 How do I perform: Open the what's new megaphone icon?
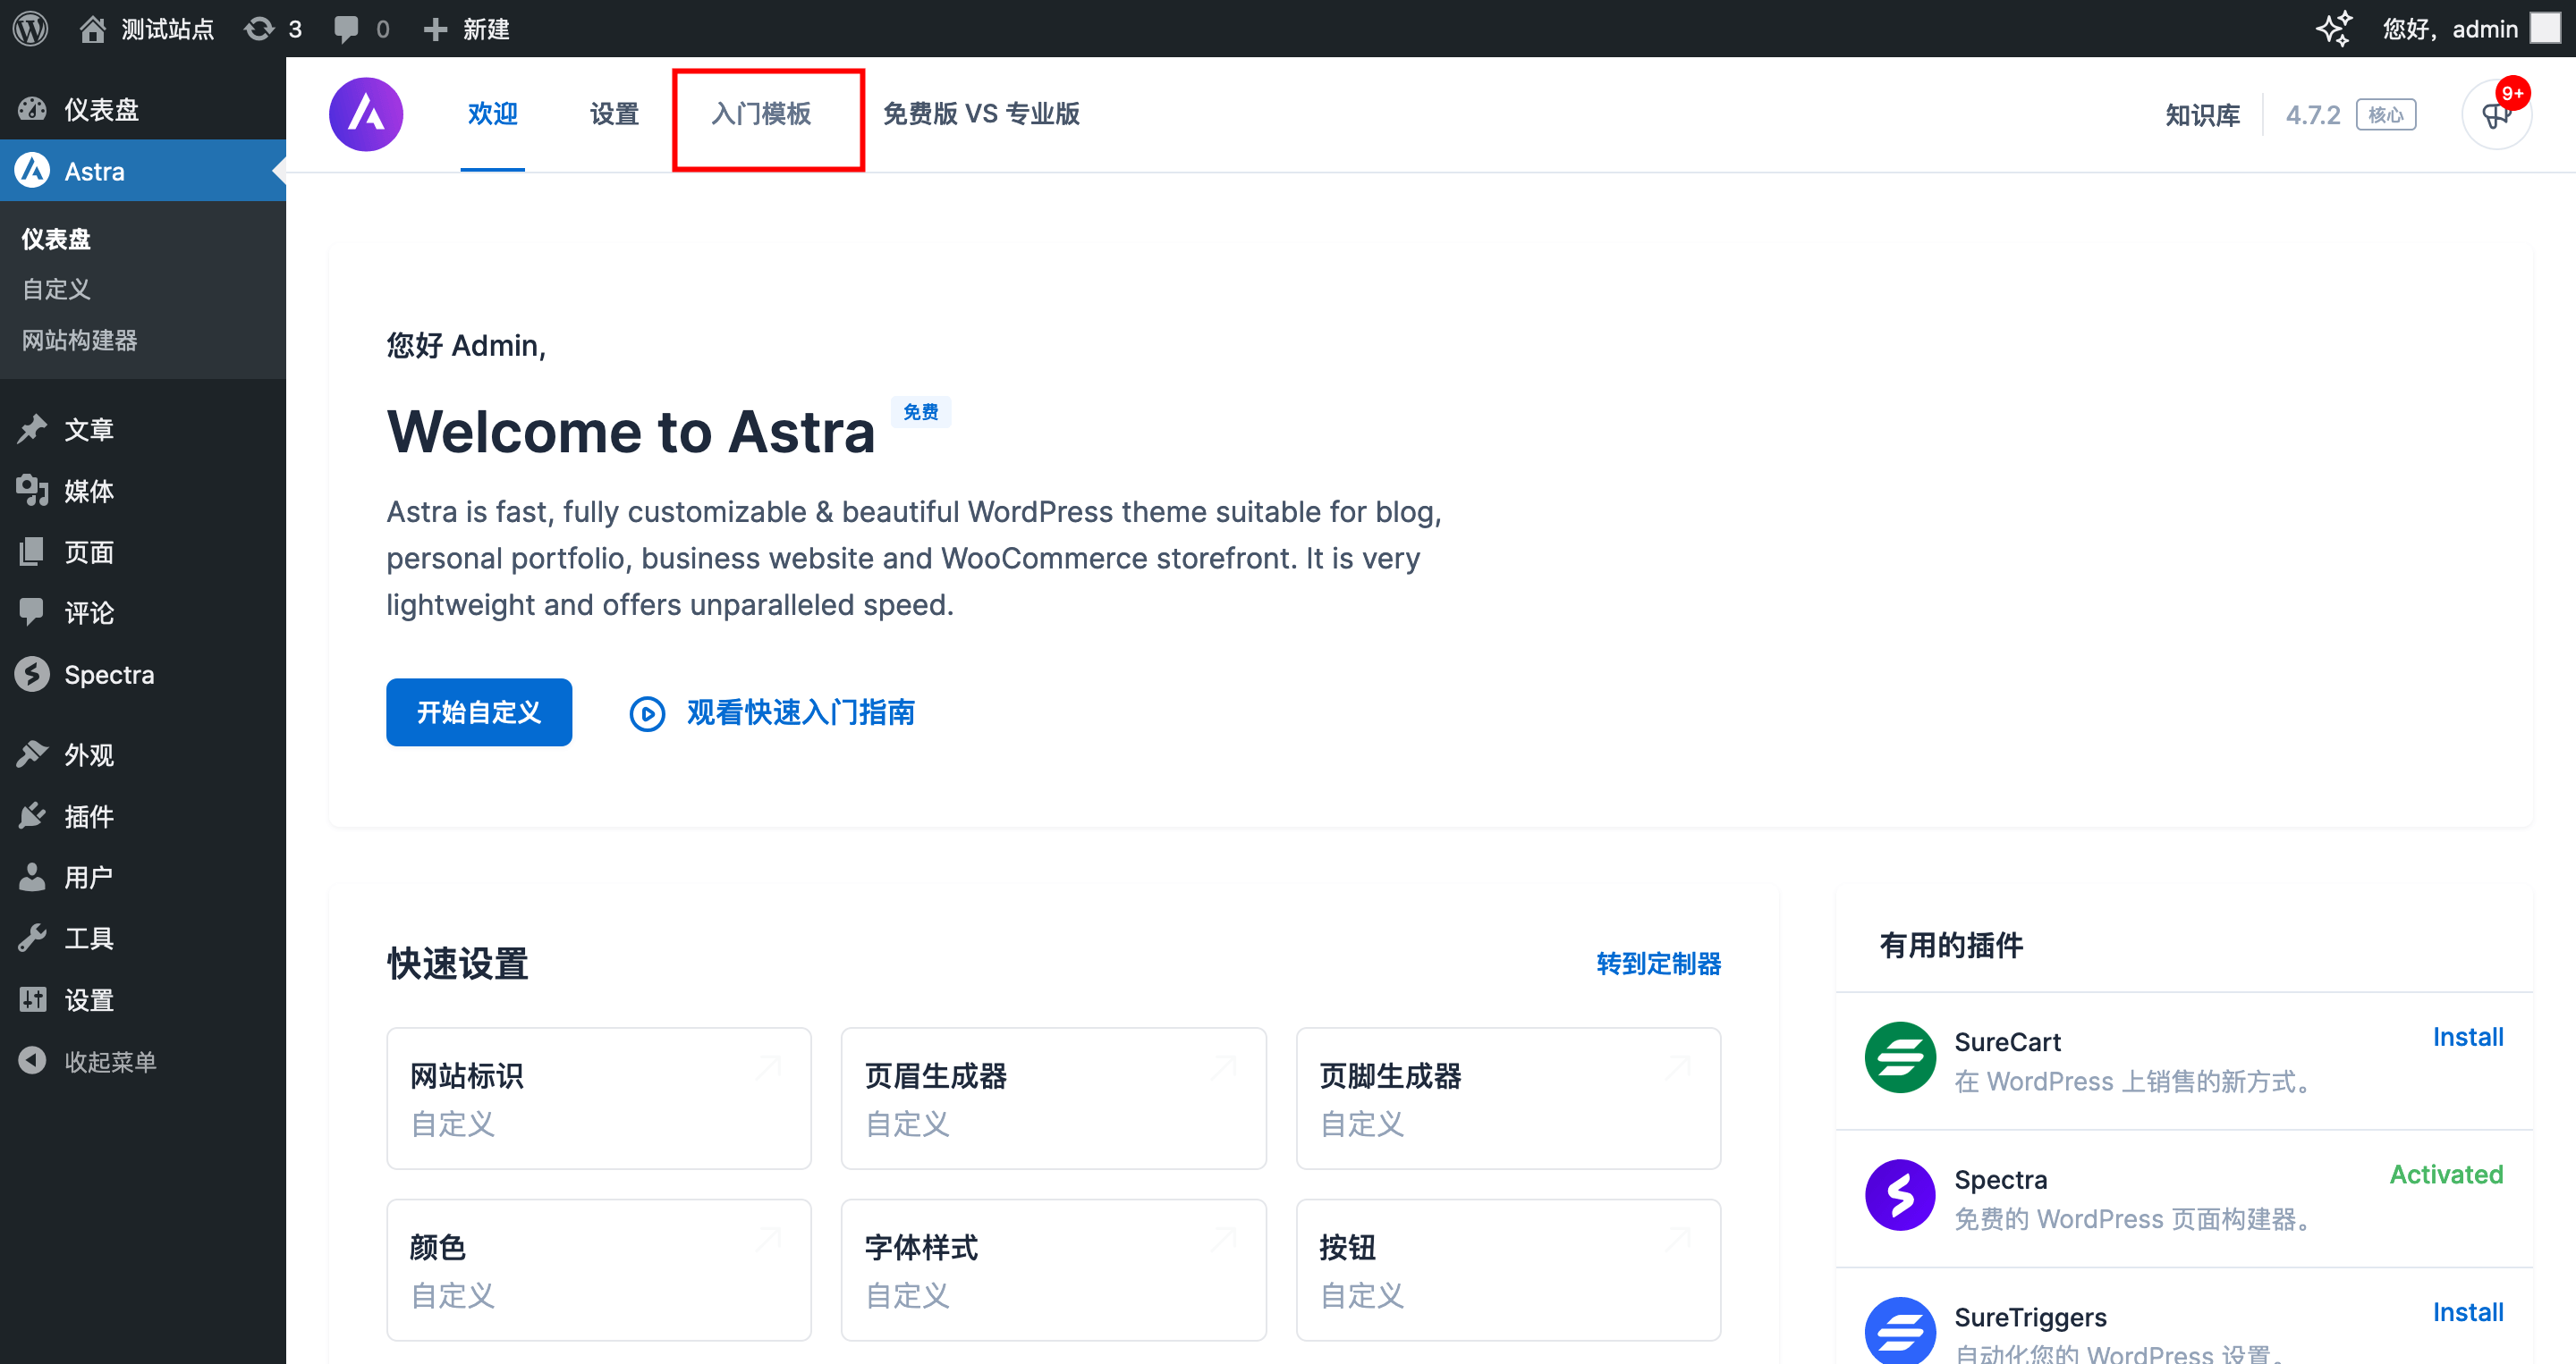pyautogui.click(x=2496, y=115)
